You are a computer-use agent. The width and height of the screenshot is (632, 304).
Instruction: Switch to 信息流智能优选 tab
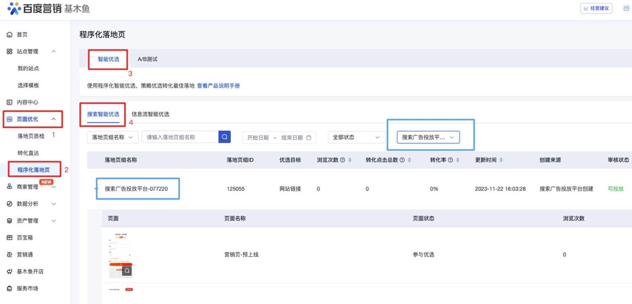tap(150, 114)
